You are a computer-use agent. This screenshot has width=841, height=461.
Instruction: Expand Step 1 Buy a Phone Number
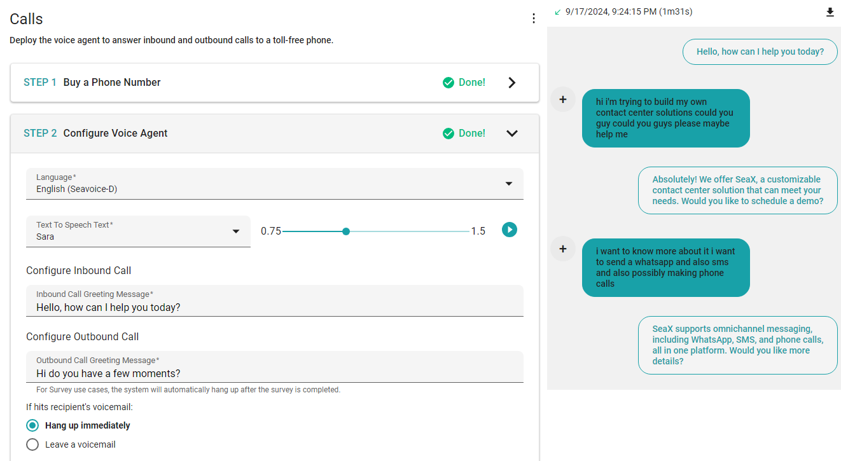[x=512, y=82]
